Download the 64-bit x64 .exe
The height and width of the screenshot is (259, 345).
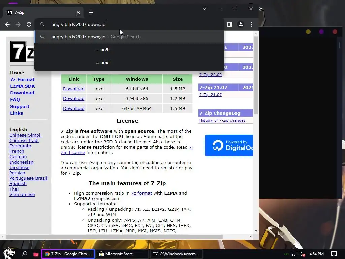(x=73, y=89)
